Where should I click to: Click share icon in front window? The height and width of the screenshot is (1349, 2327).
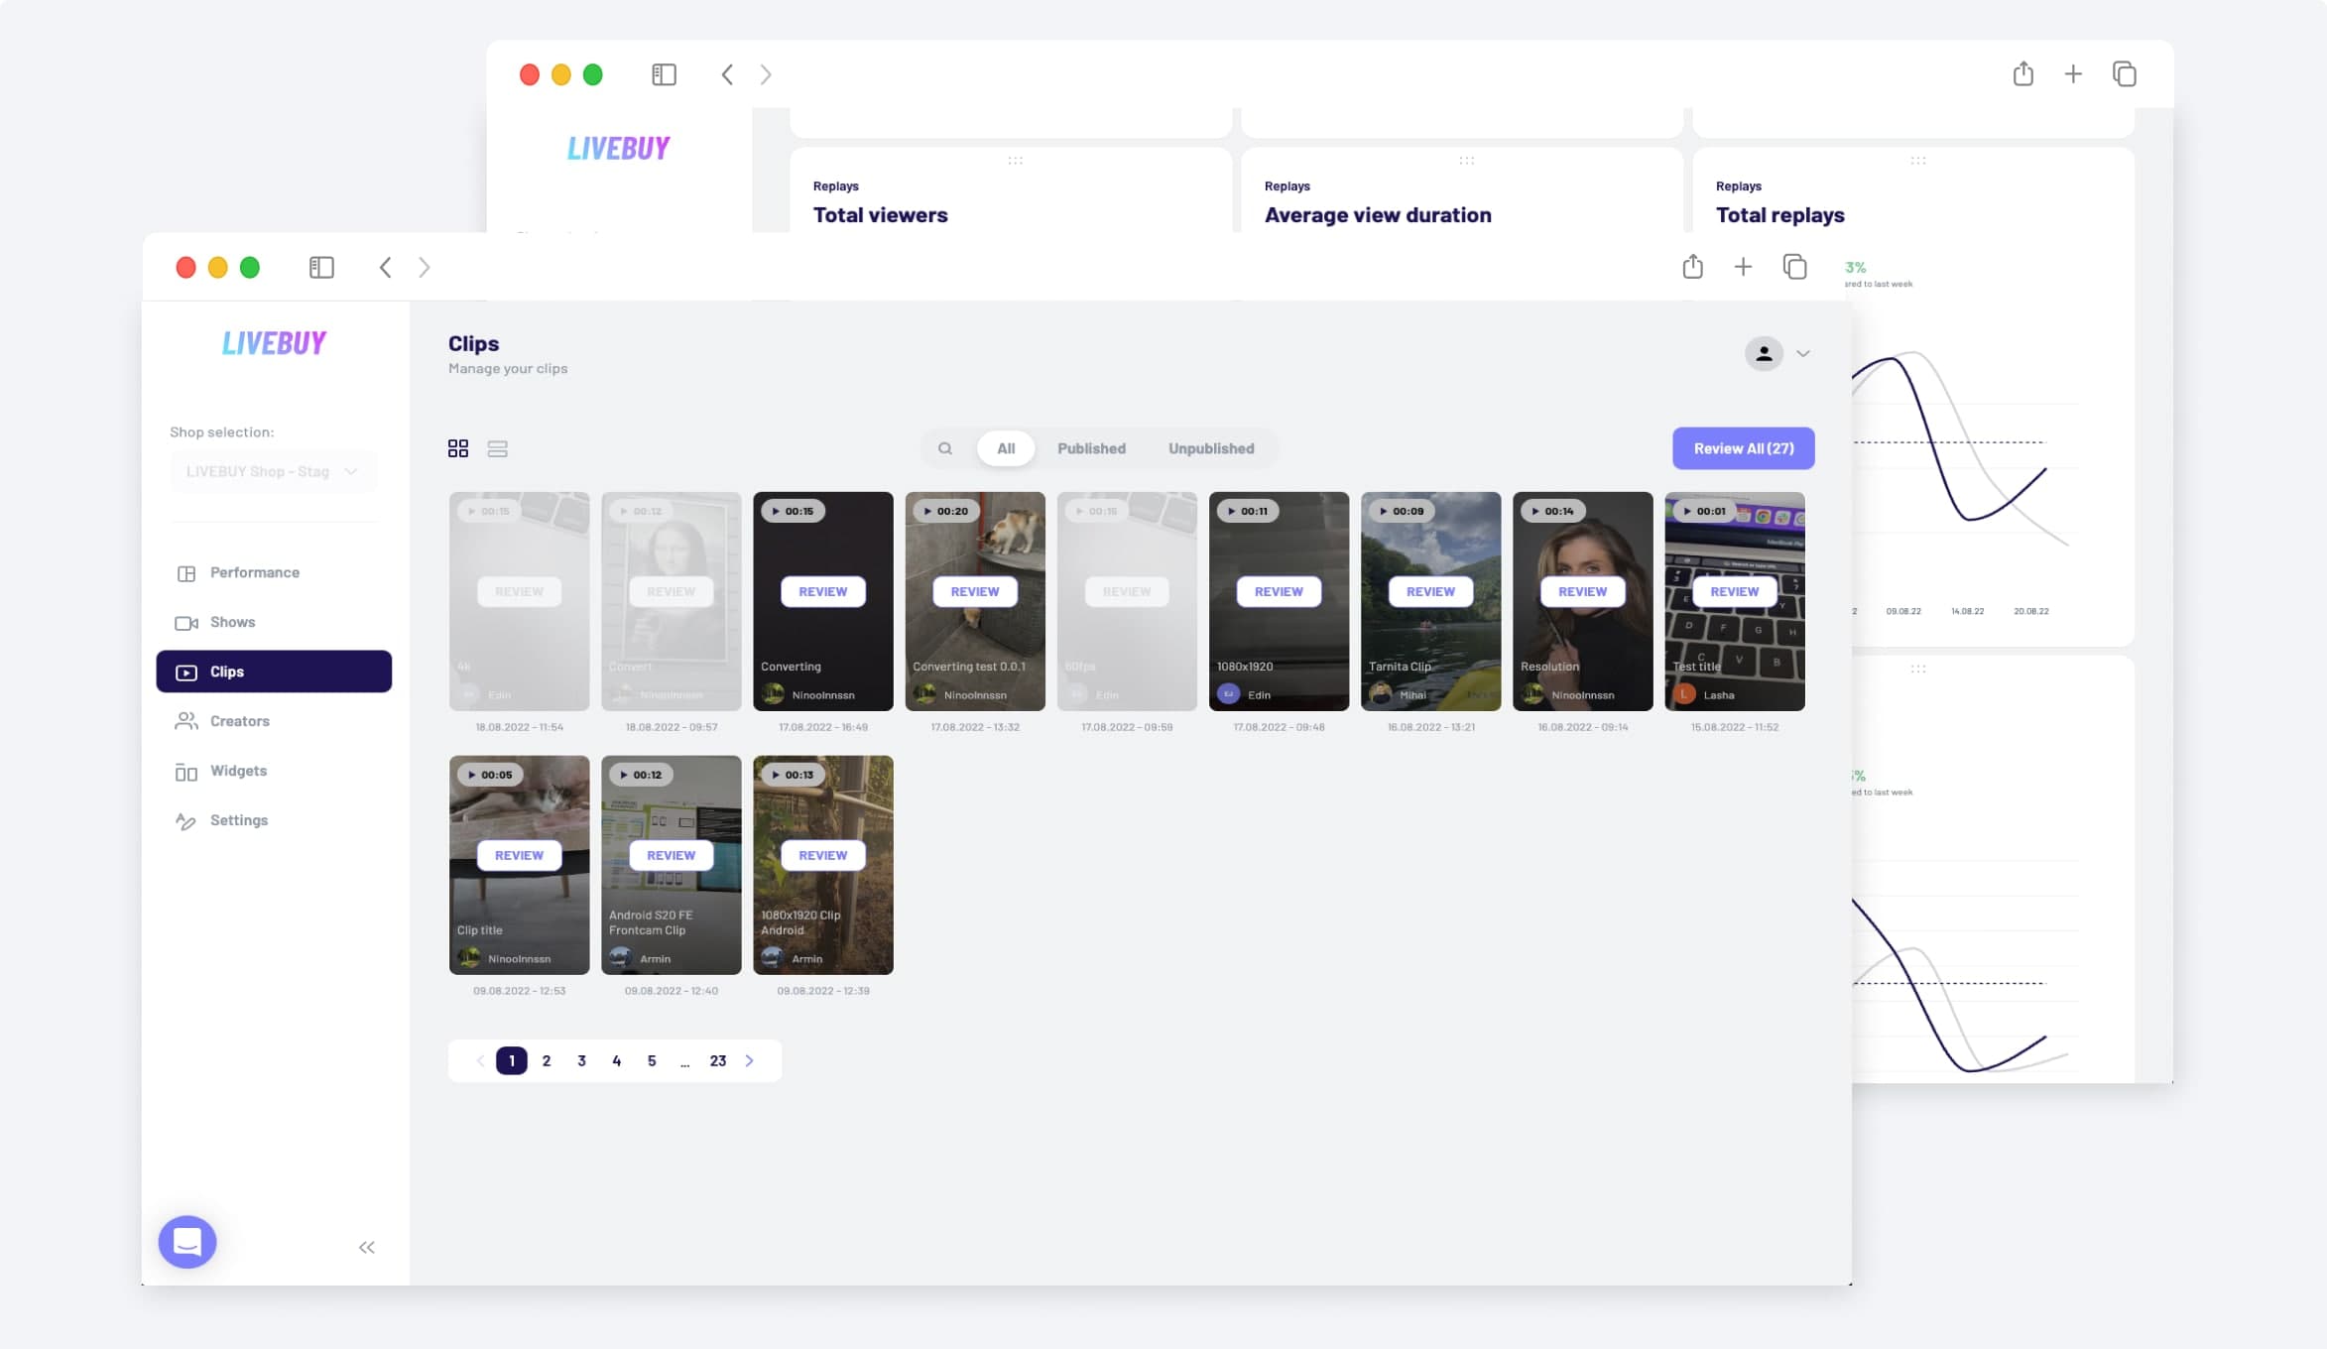click(x=1692, y=266)
